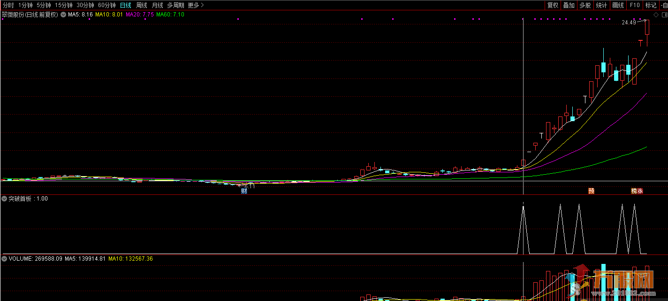Image resolution: width=668 pixels, height=301 pixels.
Task: Click the volume MA10: 132567.36 label
Action: tap(130, 259)
